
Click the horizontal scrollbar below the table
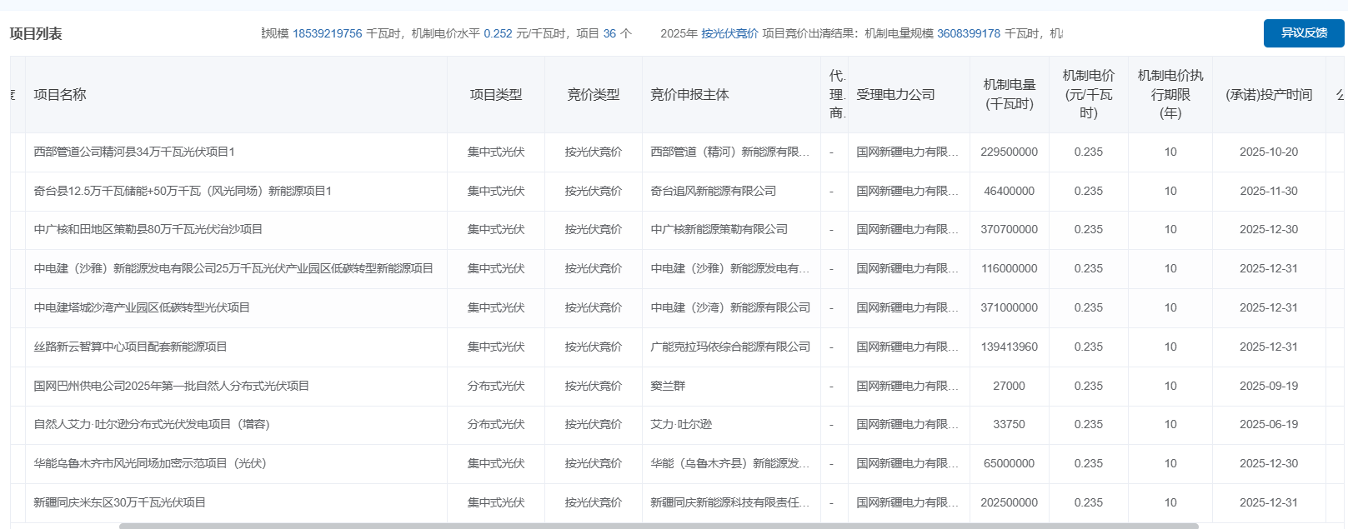tap(658, 526)
